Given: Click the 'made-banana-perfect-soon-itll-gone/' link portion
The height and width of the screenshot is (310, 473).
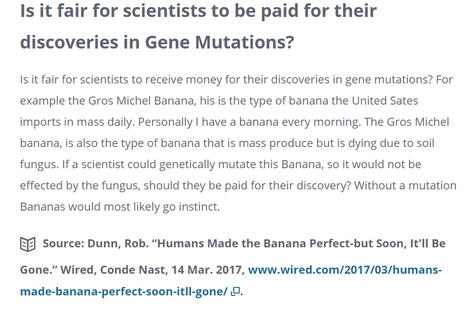Looking at the screenshot, I should coord(124,291).
